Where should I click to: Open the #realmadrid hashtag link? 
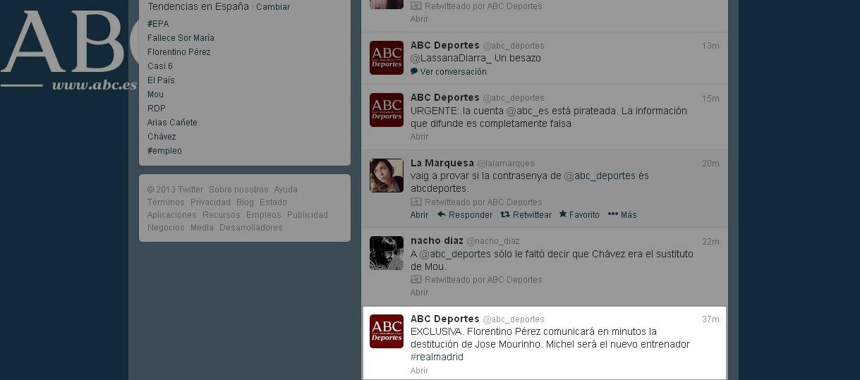[x=437, y=357]
